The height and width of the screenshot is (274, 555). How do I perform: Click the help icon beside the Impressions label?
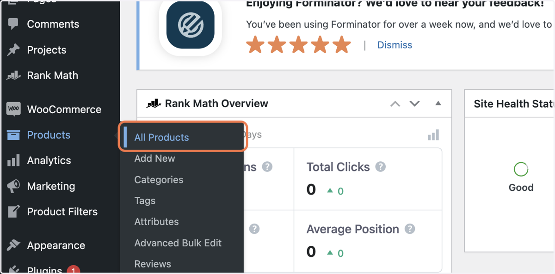tap(267, 167)
